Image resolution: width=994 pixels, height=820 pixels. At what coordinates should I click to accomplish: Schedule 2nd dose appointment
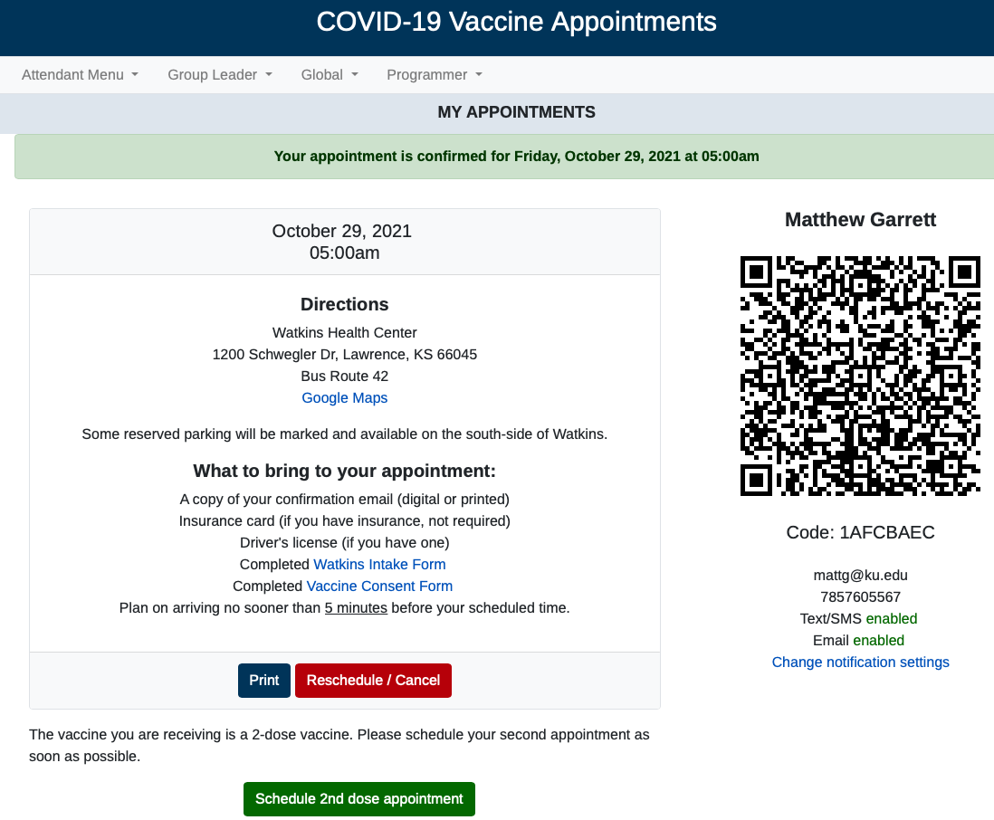coord(359,799)
